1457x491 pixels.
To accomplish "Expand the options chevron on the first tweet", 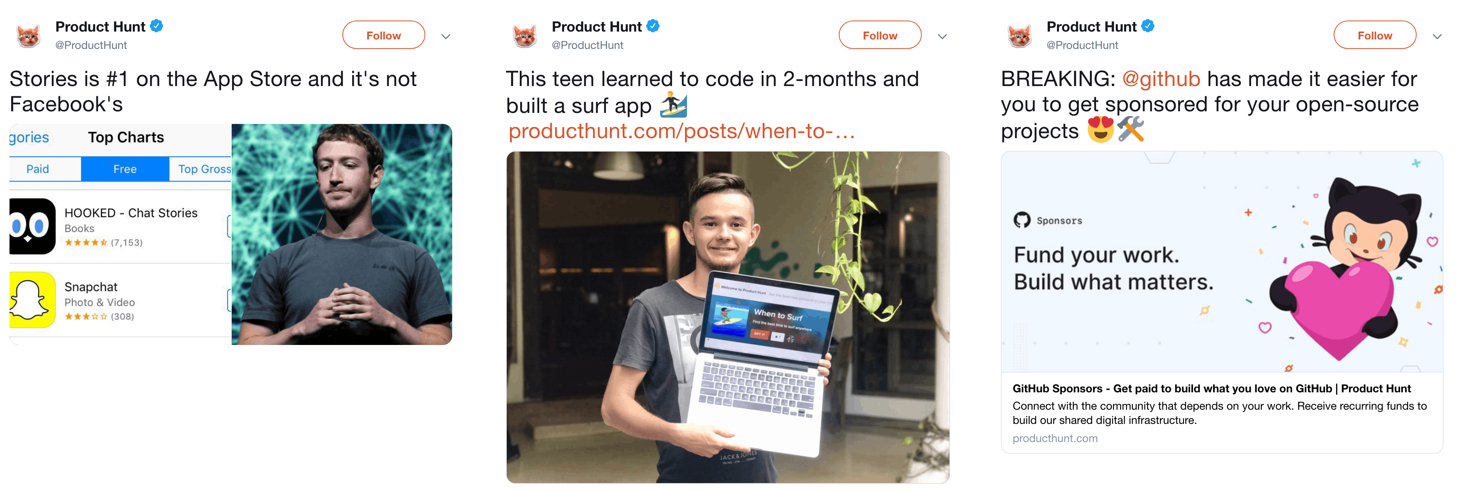I will pos(446,36).
